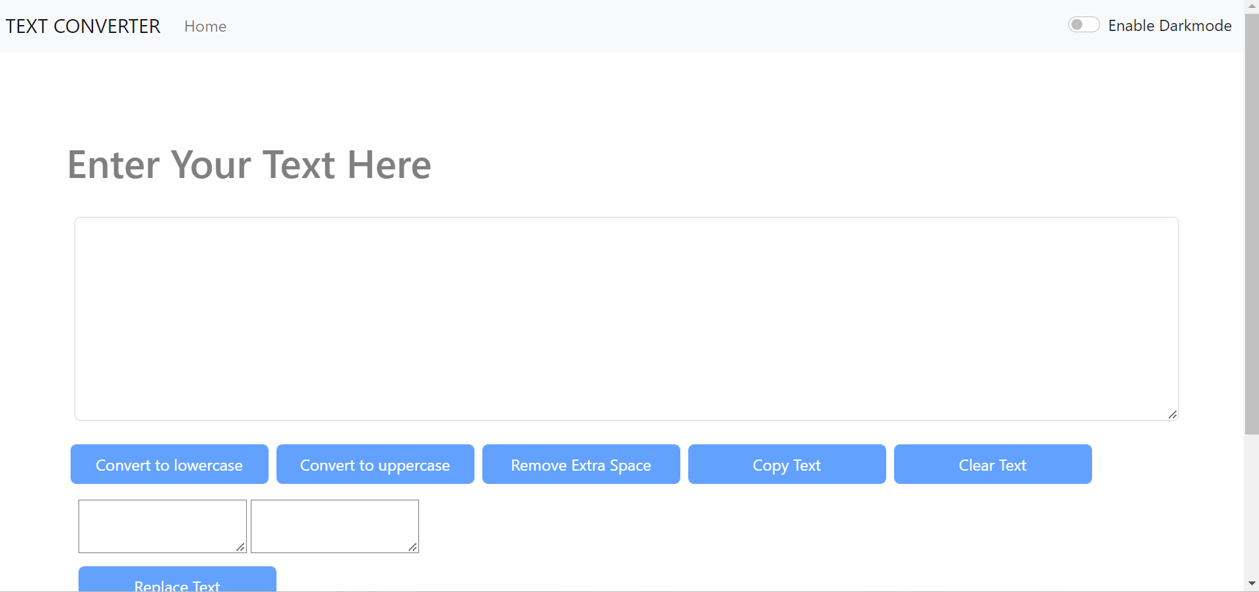
Task: Click the find-text box resize handle
Action: coord(242,547)
